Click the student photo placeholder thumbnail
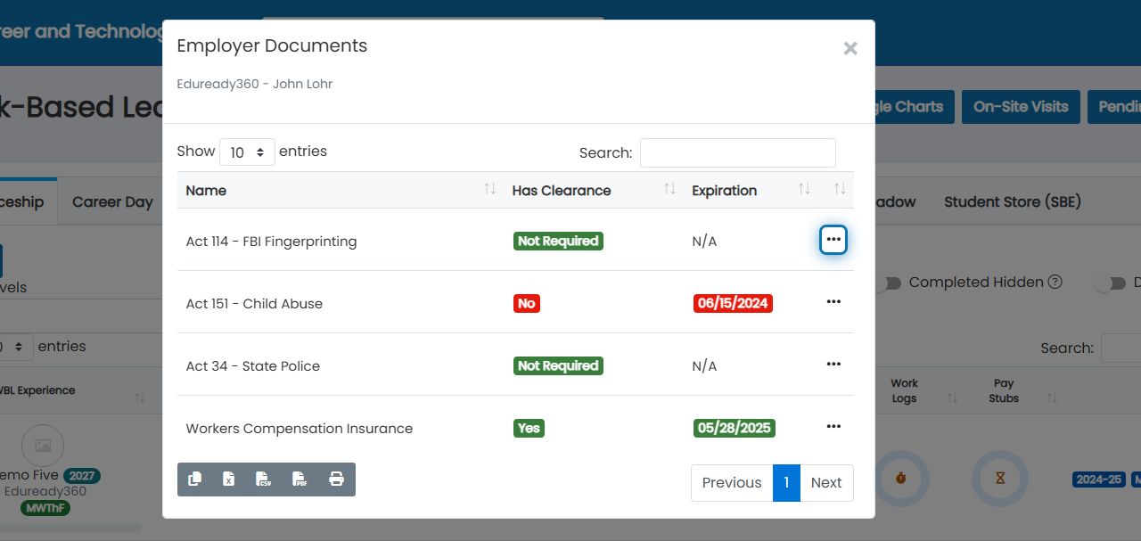Screen dimensions: 1141x541 click(x=43, y=445)
